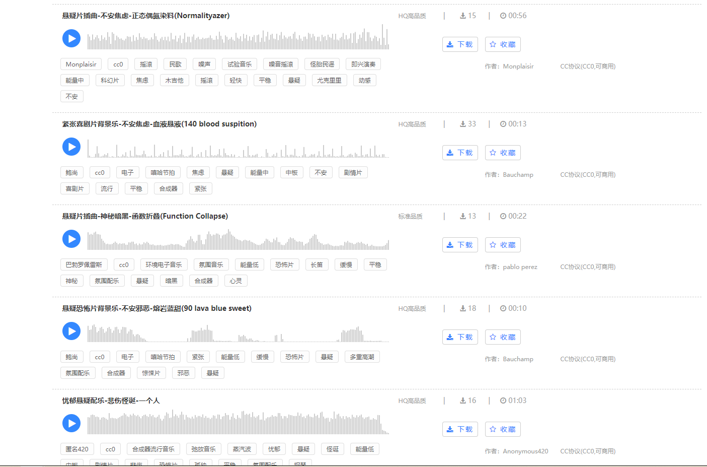Screen dimensions: 707x467
Task: Download the 忧郁悬疑配乐 track
Action: (460, 429)
